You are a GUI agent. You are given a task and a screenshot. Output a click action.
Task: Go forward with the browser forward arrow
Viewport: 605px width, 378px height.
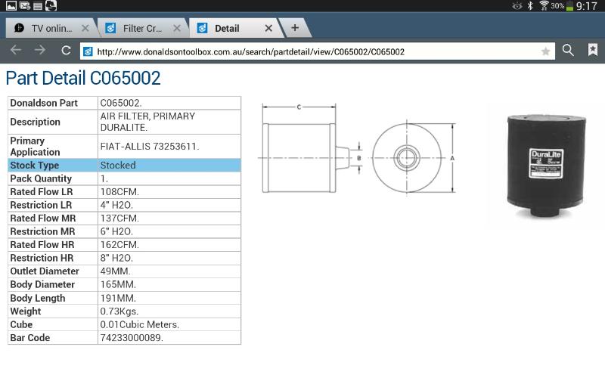click(40, 50)
